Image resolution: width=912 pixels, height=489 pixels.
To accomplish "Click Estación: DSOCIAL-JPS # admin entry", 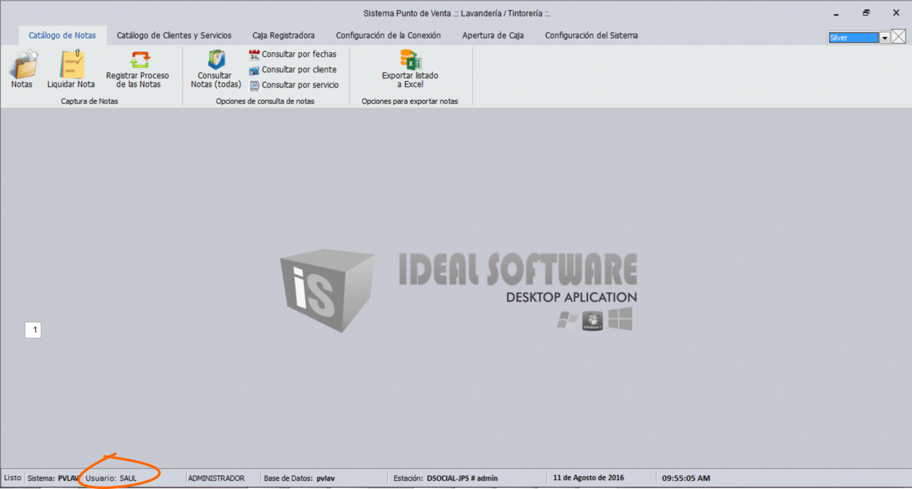I will (446, 478).
